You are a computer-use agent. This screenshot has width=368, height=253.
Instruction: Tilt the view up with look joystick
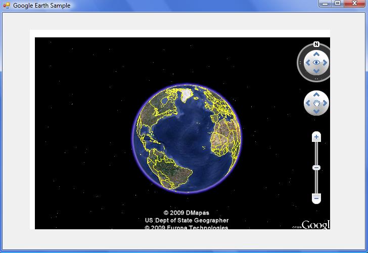[x=316, y=55]
